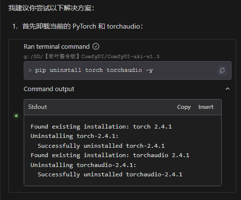Click the 我建议你尝试以下解决方案 heading text

click(51, 8)
